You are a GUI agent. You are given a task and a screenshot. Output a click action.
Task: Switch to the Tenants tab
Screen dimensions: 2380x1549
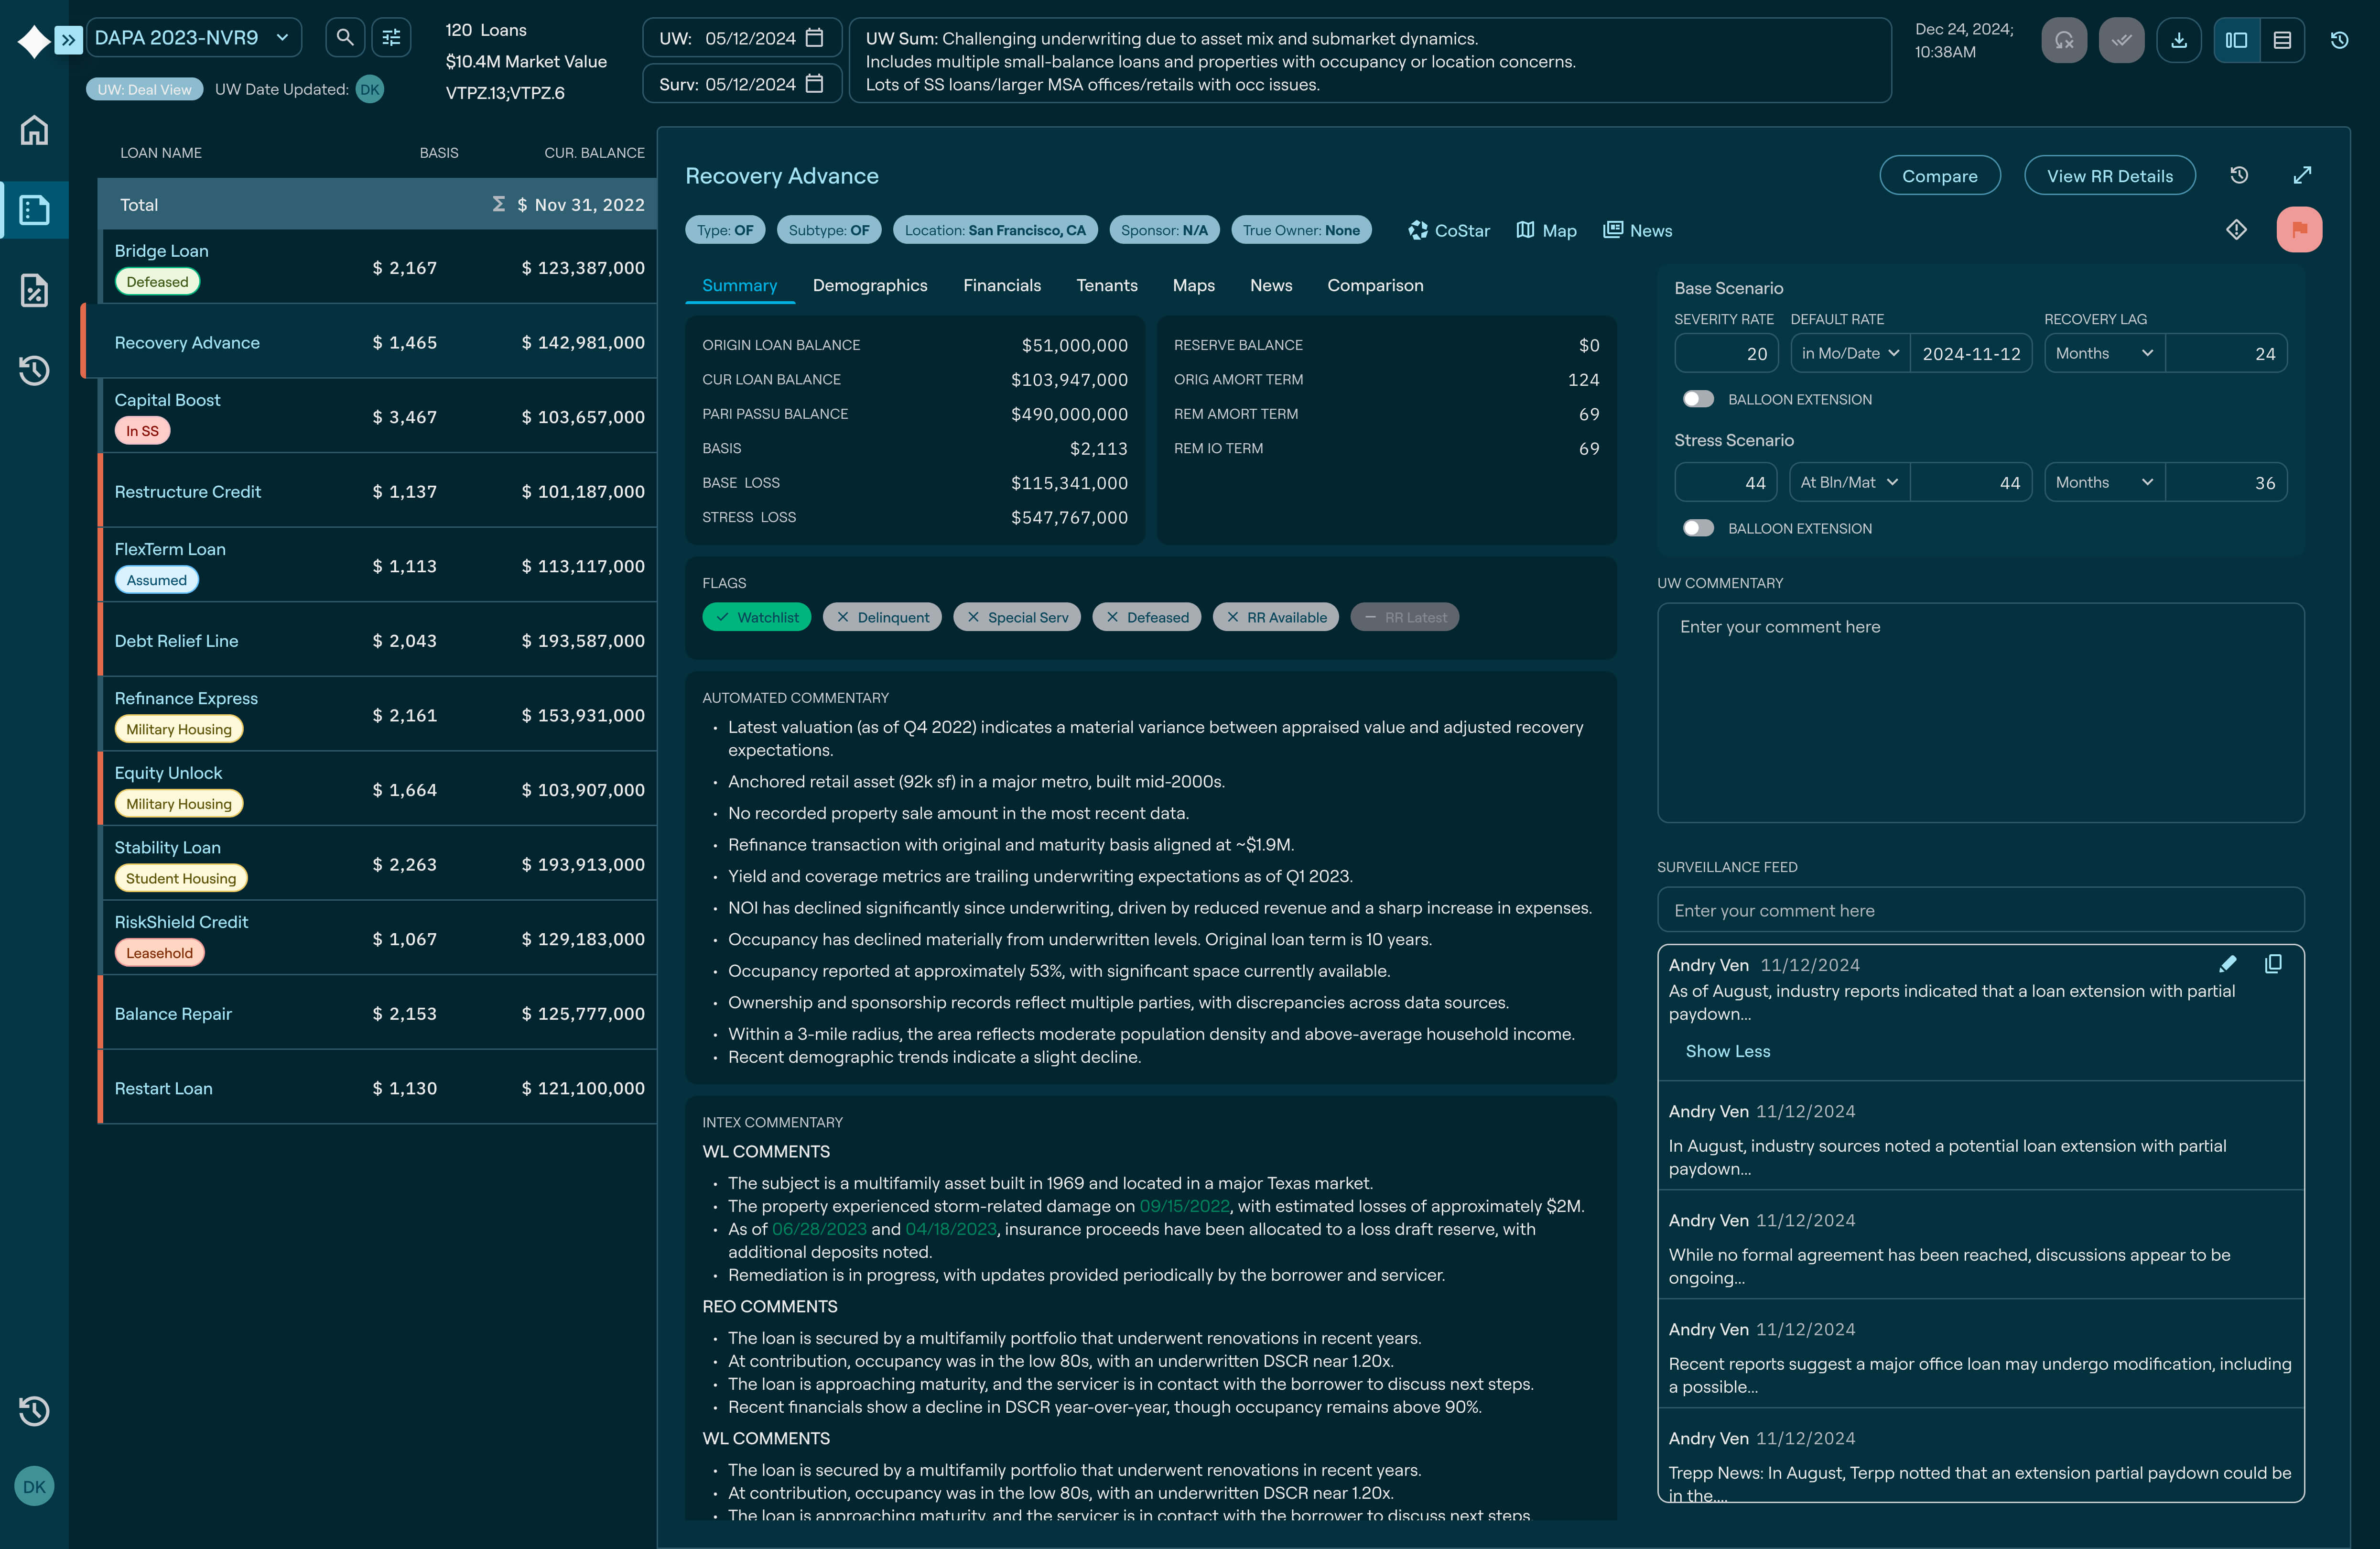click(x=1106, y=286)
